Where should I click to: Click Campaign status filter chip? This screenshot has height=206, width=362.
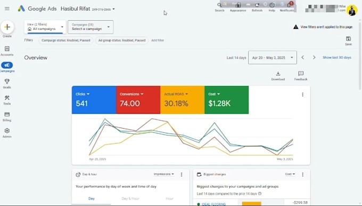point(66,40)
